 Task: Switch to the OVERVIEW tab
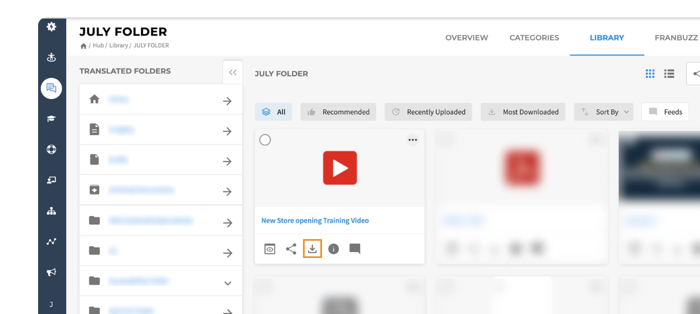[x=467, y=37]
